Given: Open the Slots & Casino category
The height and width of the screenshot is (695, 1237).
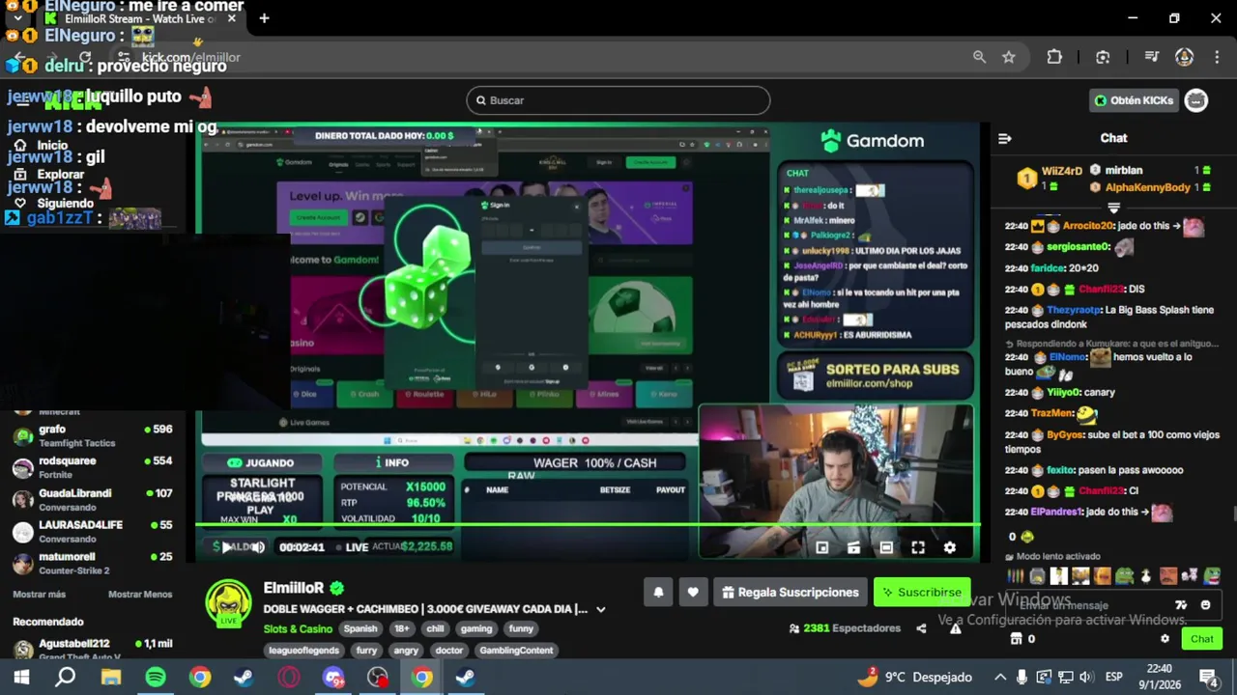Looking at the screenshot, I should [x=298, y=628].
